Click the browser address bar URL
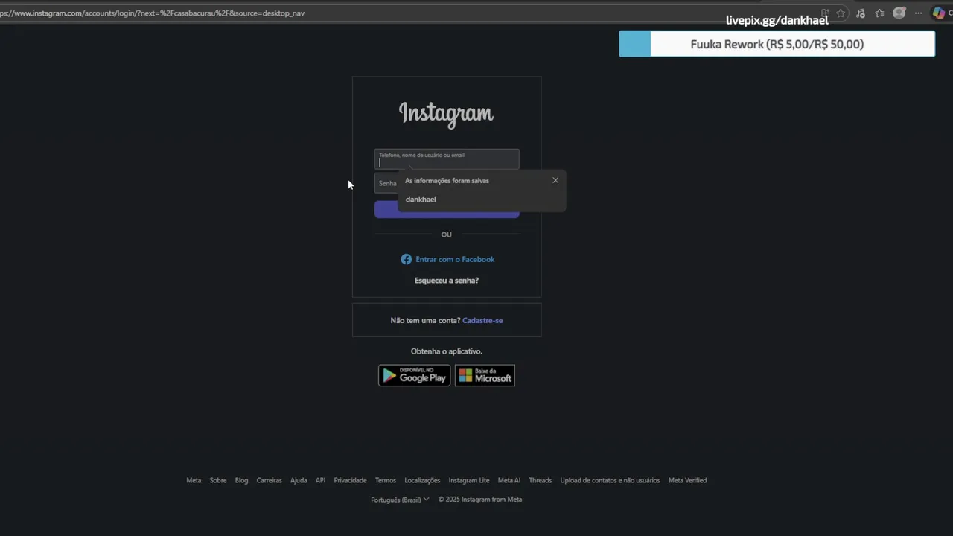This screenshot has width=953, height=536. point(153,13)
